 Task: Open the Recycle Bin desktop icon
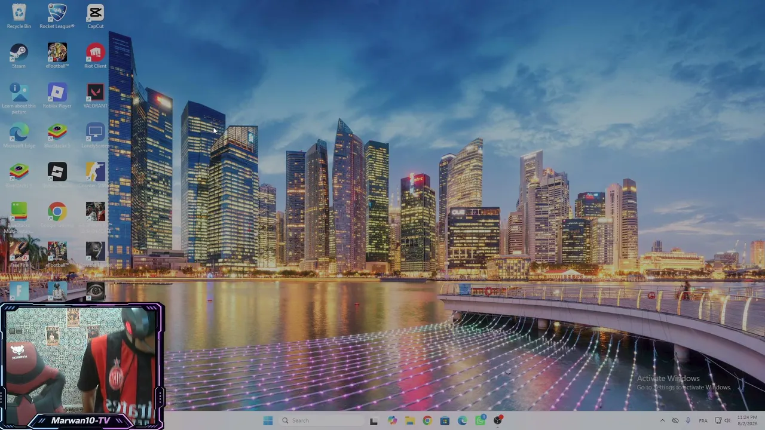tap(19, 16)
